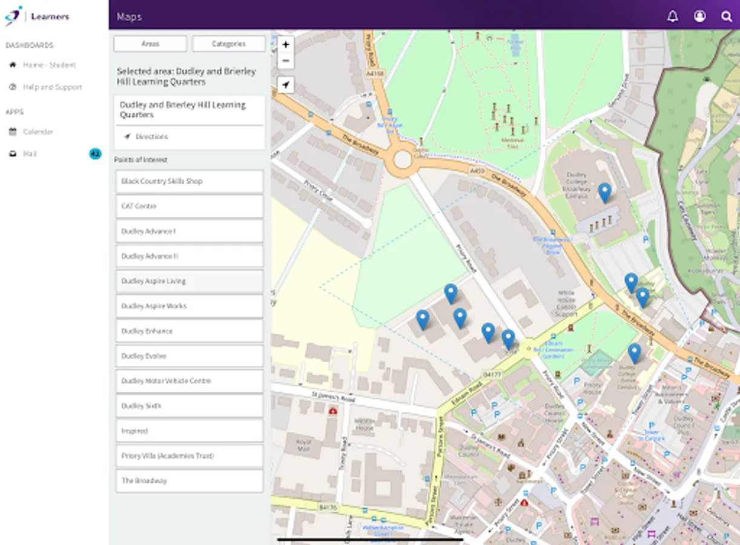
Task: Click the Points of Interest heading
Action: point(141,160)
